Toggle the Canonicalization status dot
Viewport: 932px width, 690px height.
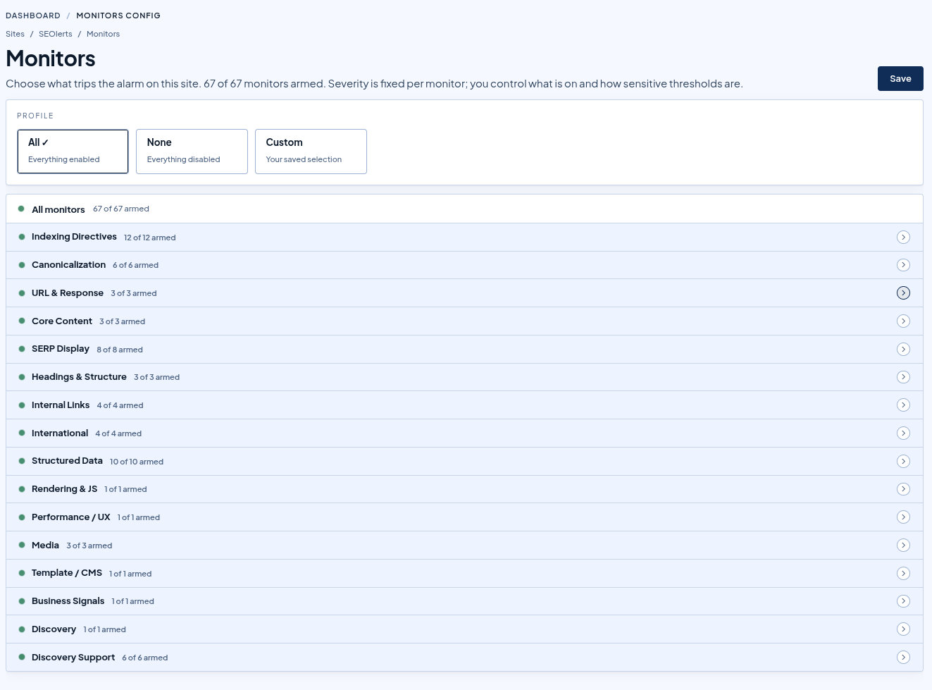point(22,265)
